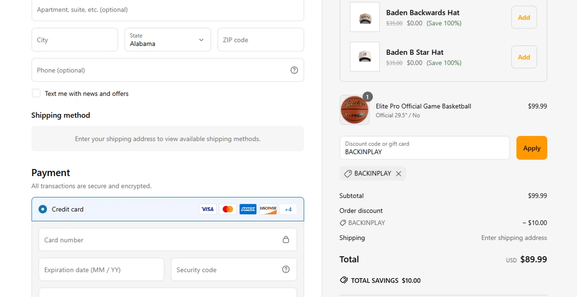Screen dimensions: 577x297
Task: Remove the BACKINPLAY discount code tag
Action: click(399, 174)
